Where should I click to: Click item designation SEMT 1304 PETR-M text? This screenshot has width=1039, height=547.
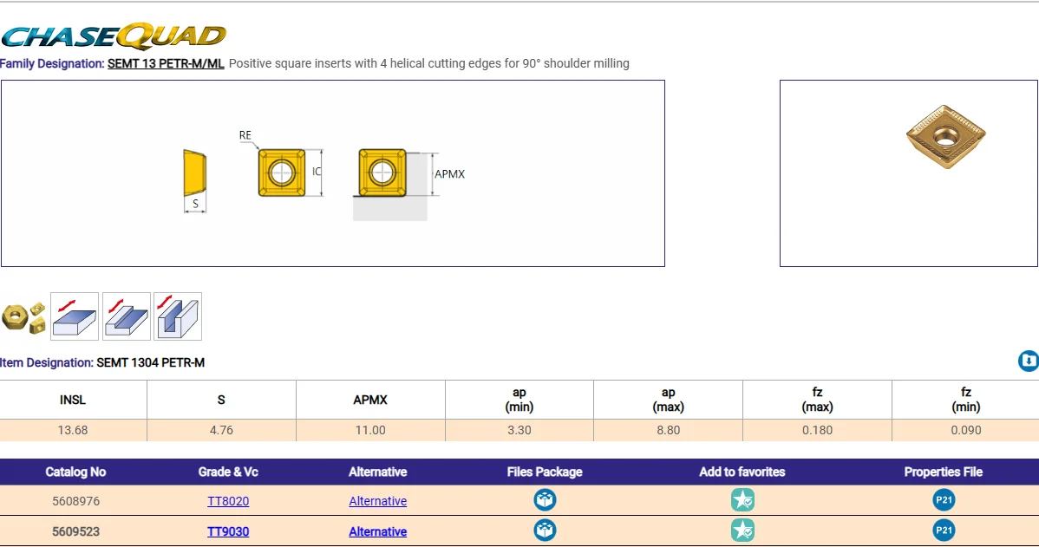click(150, 363)
